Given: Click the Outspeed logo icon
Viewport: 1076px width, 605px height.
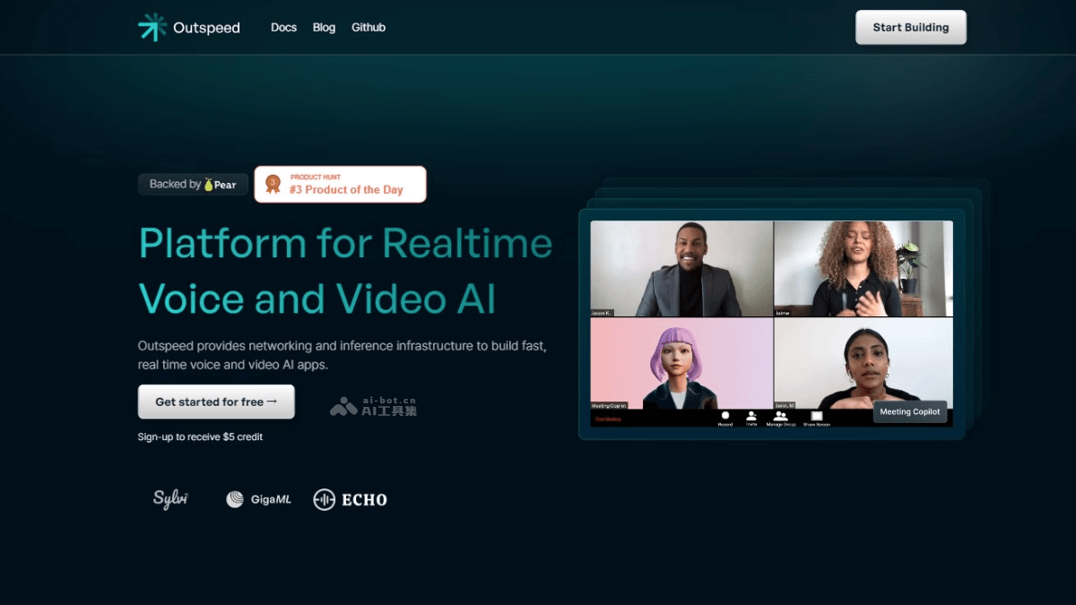Looking at the screenshot, I should coord(152,27).
